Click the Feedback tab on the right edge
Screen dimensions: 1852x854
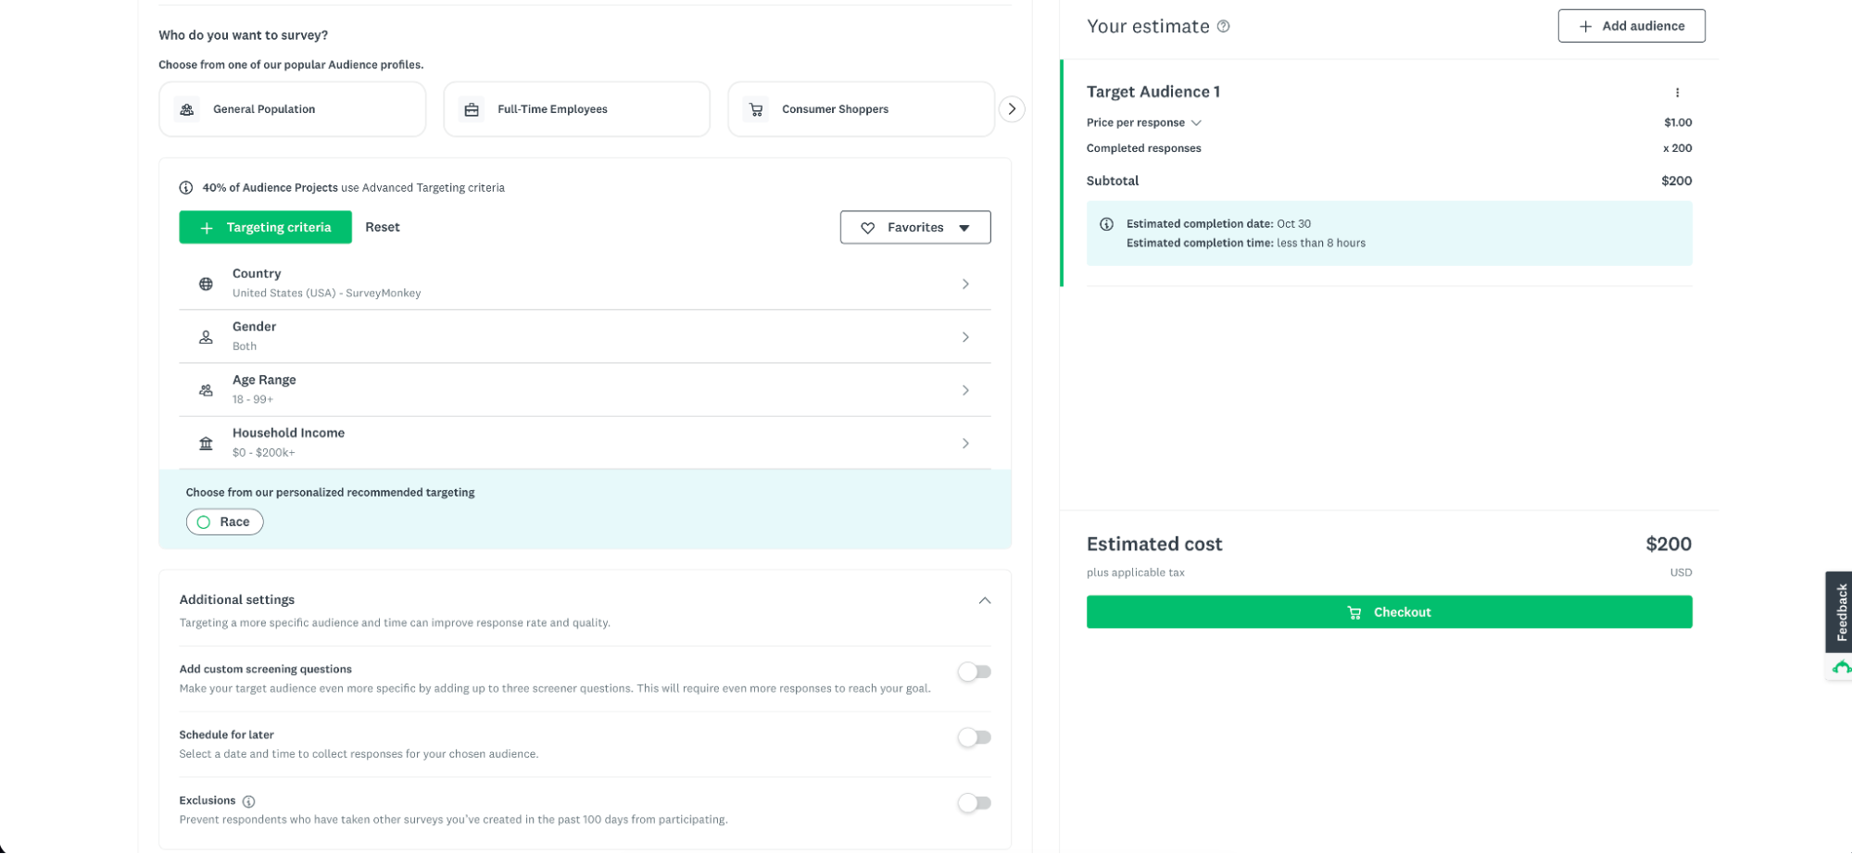(x=1840, y=611)
